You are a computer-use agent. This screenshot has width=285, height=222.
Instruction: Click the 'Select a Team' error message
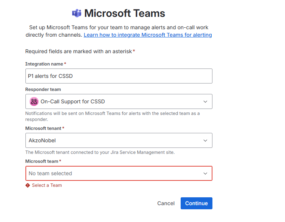47,185
